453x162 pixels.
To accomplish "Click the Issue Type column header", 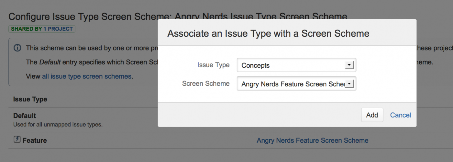I will click(30, 100).
